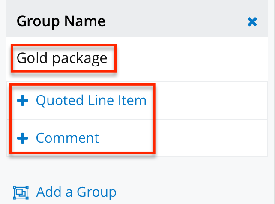This screenshot has height=204, width=275.
Task: Click empty space right of the Comment link
Action: click(206, 138)
